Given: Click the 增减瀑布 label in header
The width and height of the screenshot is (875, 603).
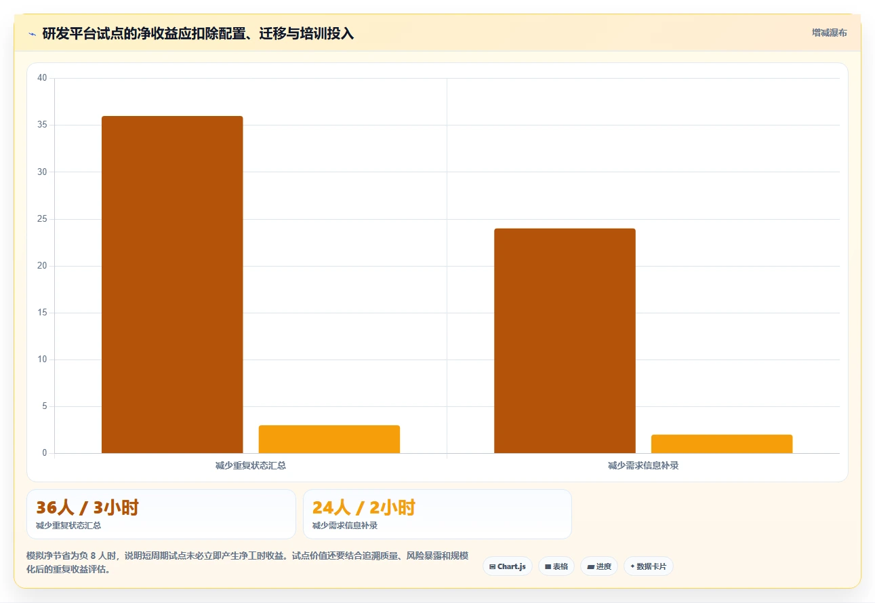Looking at the screenshot, I should tap(830, 33).
